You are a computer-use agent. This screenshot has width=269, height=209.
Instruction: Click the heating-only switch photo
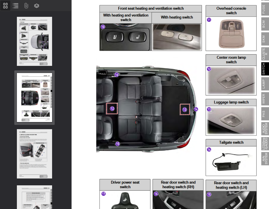point(177,37)
